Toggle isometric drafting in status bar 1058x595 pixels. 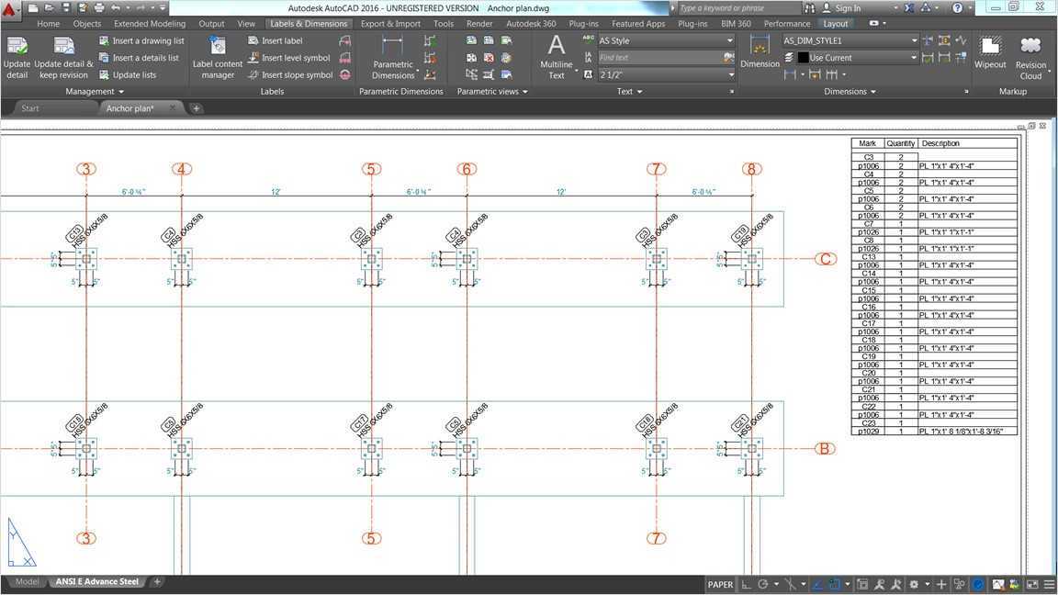tap(790, 584)
